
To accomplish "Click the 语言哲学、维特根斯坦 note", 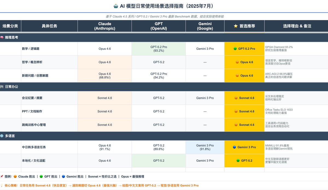I will point(279,60).
